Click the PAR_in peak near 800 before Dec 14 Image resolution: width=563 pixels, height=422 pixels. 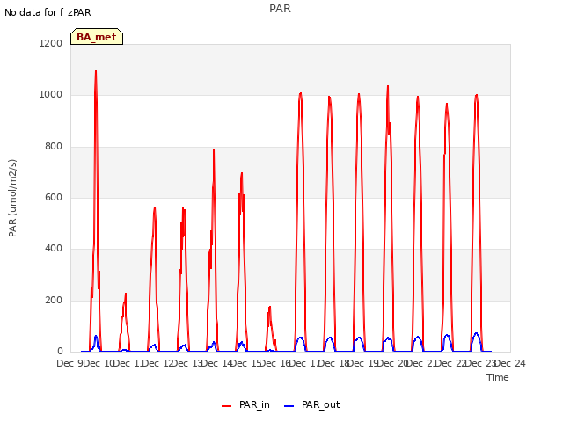[x=214, y=149]
